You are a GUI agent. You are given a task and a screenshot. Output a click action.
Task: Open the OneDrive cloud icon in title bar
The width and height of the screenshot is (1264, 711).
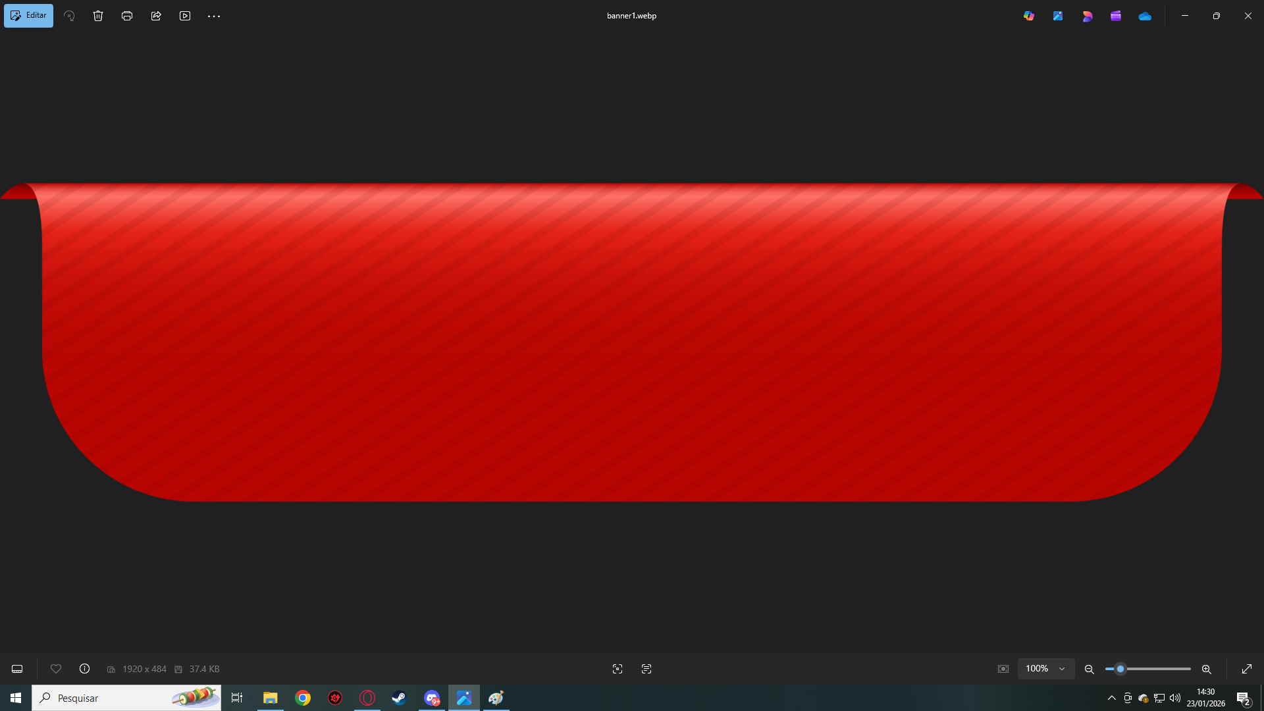click(x=1145, y=16)
